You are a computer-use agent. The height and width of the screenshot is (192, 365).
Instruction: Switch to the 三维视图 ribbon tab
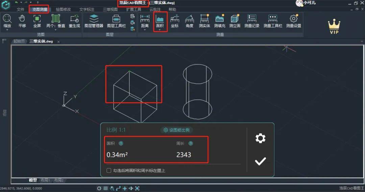(x=110, y=9)
